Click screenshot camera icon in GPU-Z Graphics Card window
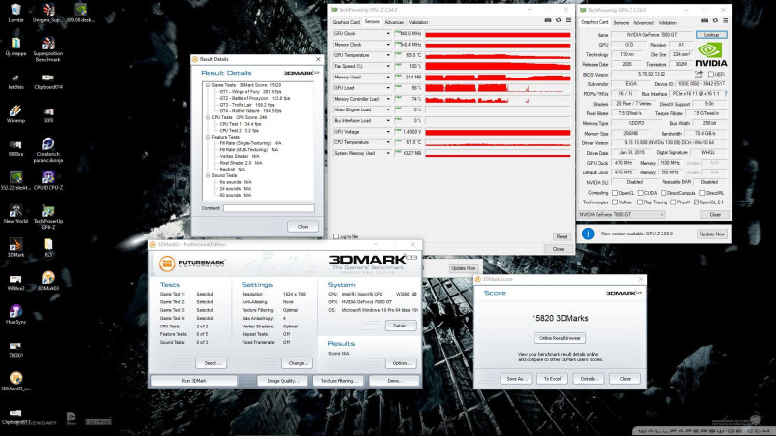Screen dimensions: 776x436 tap(705, 20)
